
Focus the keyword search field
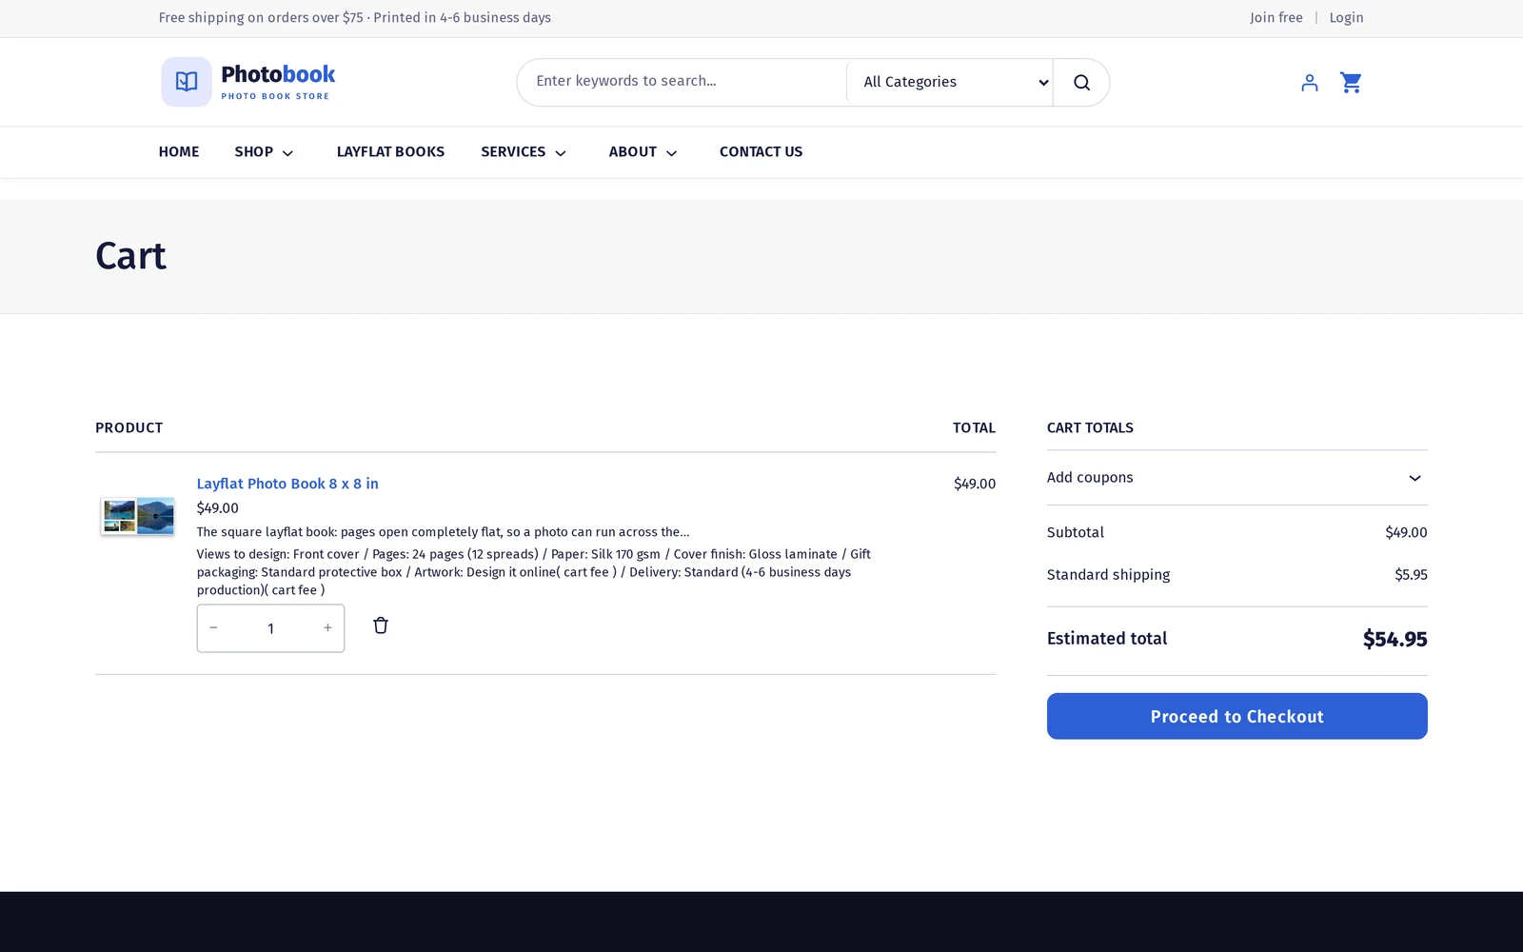pos(682,82)
